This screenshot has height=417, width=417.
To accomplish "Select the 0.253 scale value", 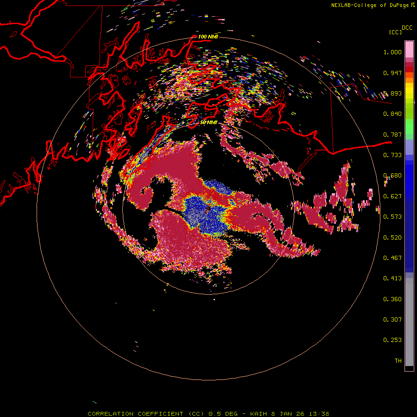I will coord(392,340).
